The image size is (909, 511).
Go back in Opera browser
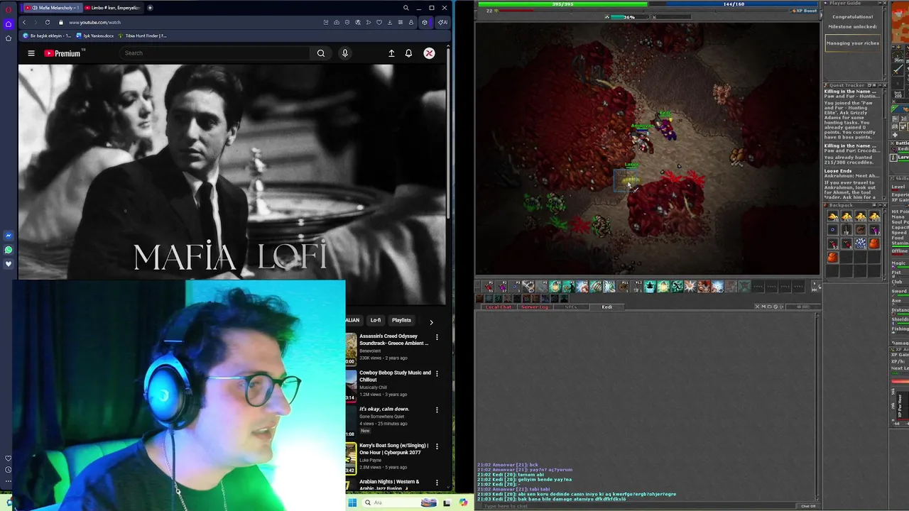click(24, 22)
